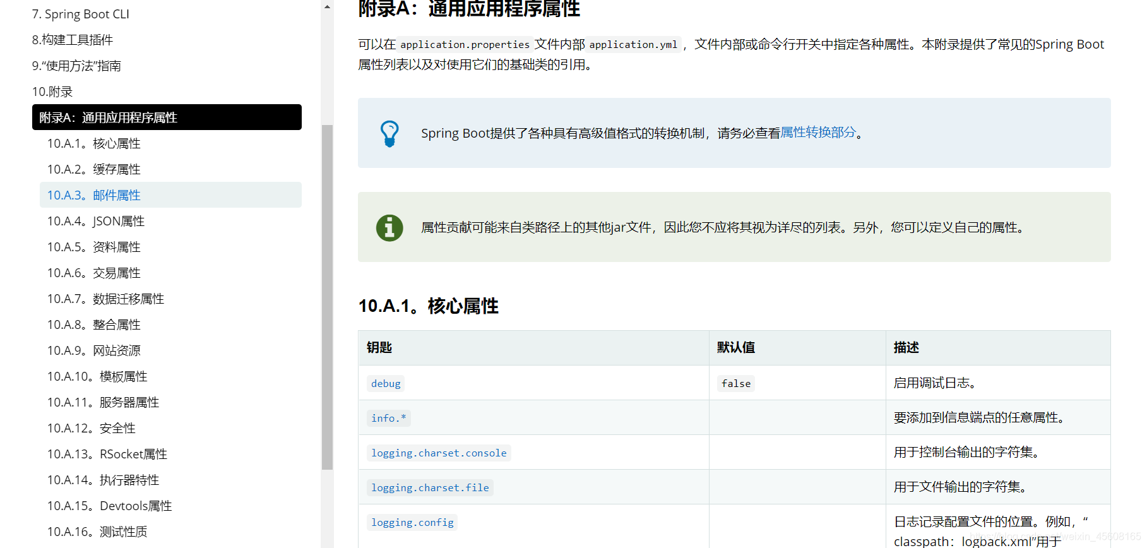This screenshot has height=548, width=1147.
Task: Open 10.A.4。JSON属性
Action: click(96, 221)
